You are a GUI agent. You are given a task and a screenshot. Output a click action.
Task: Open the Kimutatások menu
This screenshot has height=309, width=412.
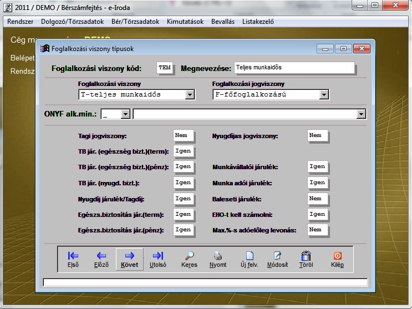(185, 22)
